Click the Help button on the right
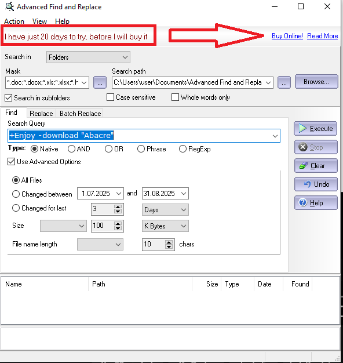Viewport: 343px width, 363px height. (x=316, y=202)
